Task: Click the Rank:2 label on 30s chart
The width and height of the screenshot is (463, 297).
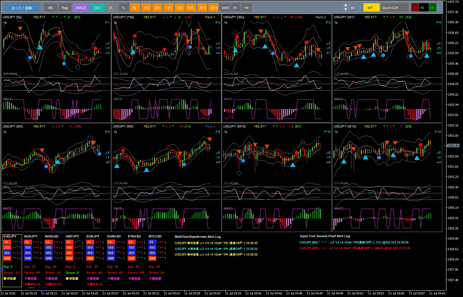Action: pyautogui.click(x=321, y=17)
